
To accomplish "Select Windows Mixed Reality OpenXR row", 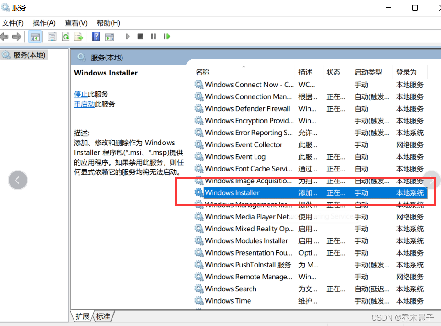I will tap(310, 229).
